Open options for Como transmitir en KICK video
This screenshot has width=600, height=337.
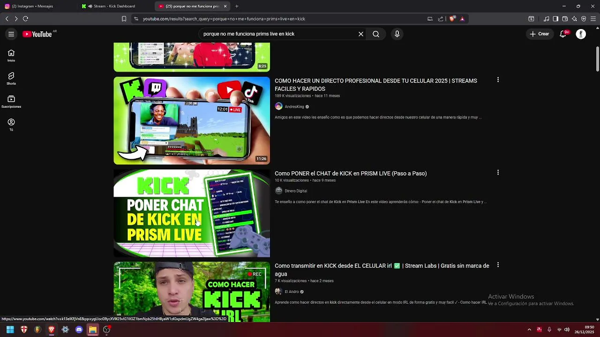pyautogui.click(x=498, y=265)
